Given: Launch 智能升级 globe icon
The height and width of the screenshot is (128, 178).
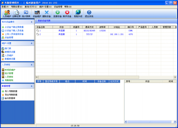Looking at the screenshot, I should click(x=78, y=14).
